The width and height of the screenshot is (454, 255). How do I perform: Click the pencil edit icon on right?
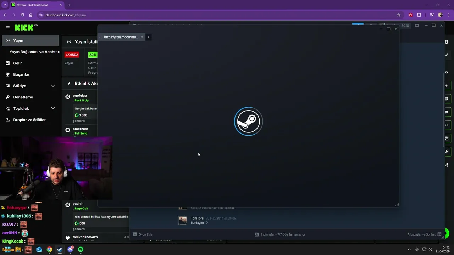[x=447, y=55]
